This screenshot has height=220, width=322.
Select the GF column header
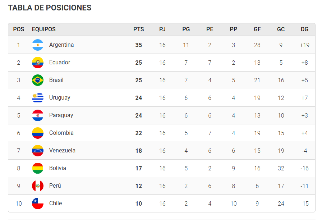click(257, 29)
